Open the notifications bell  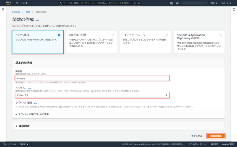tap(177, 3)
